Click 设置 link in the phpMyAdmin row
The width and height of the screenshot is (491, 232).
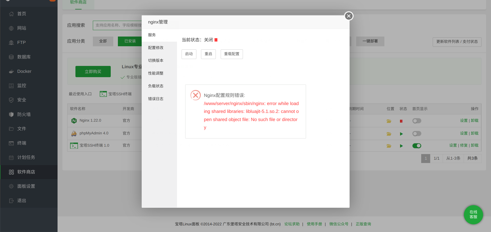tap(464, 133)
